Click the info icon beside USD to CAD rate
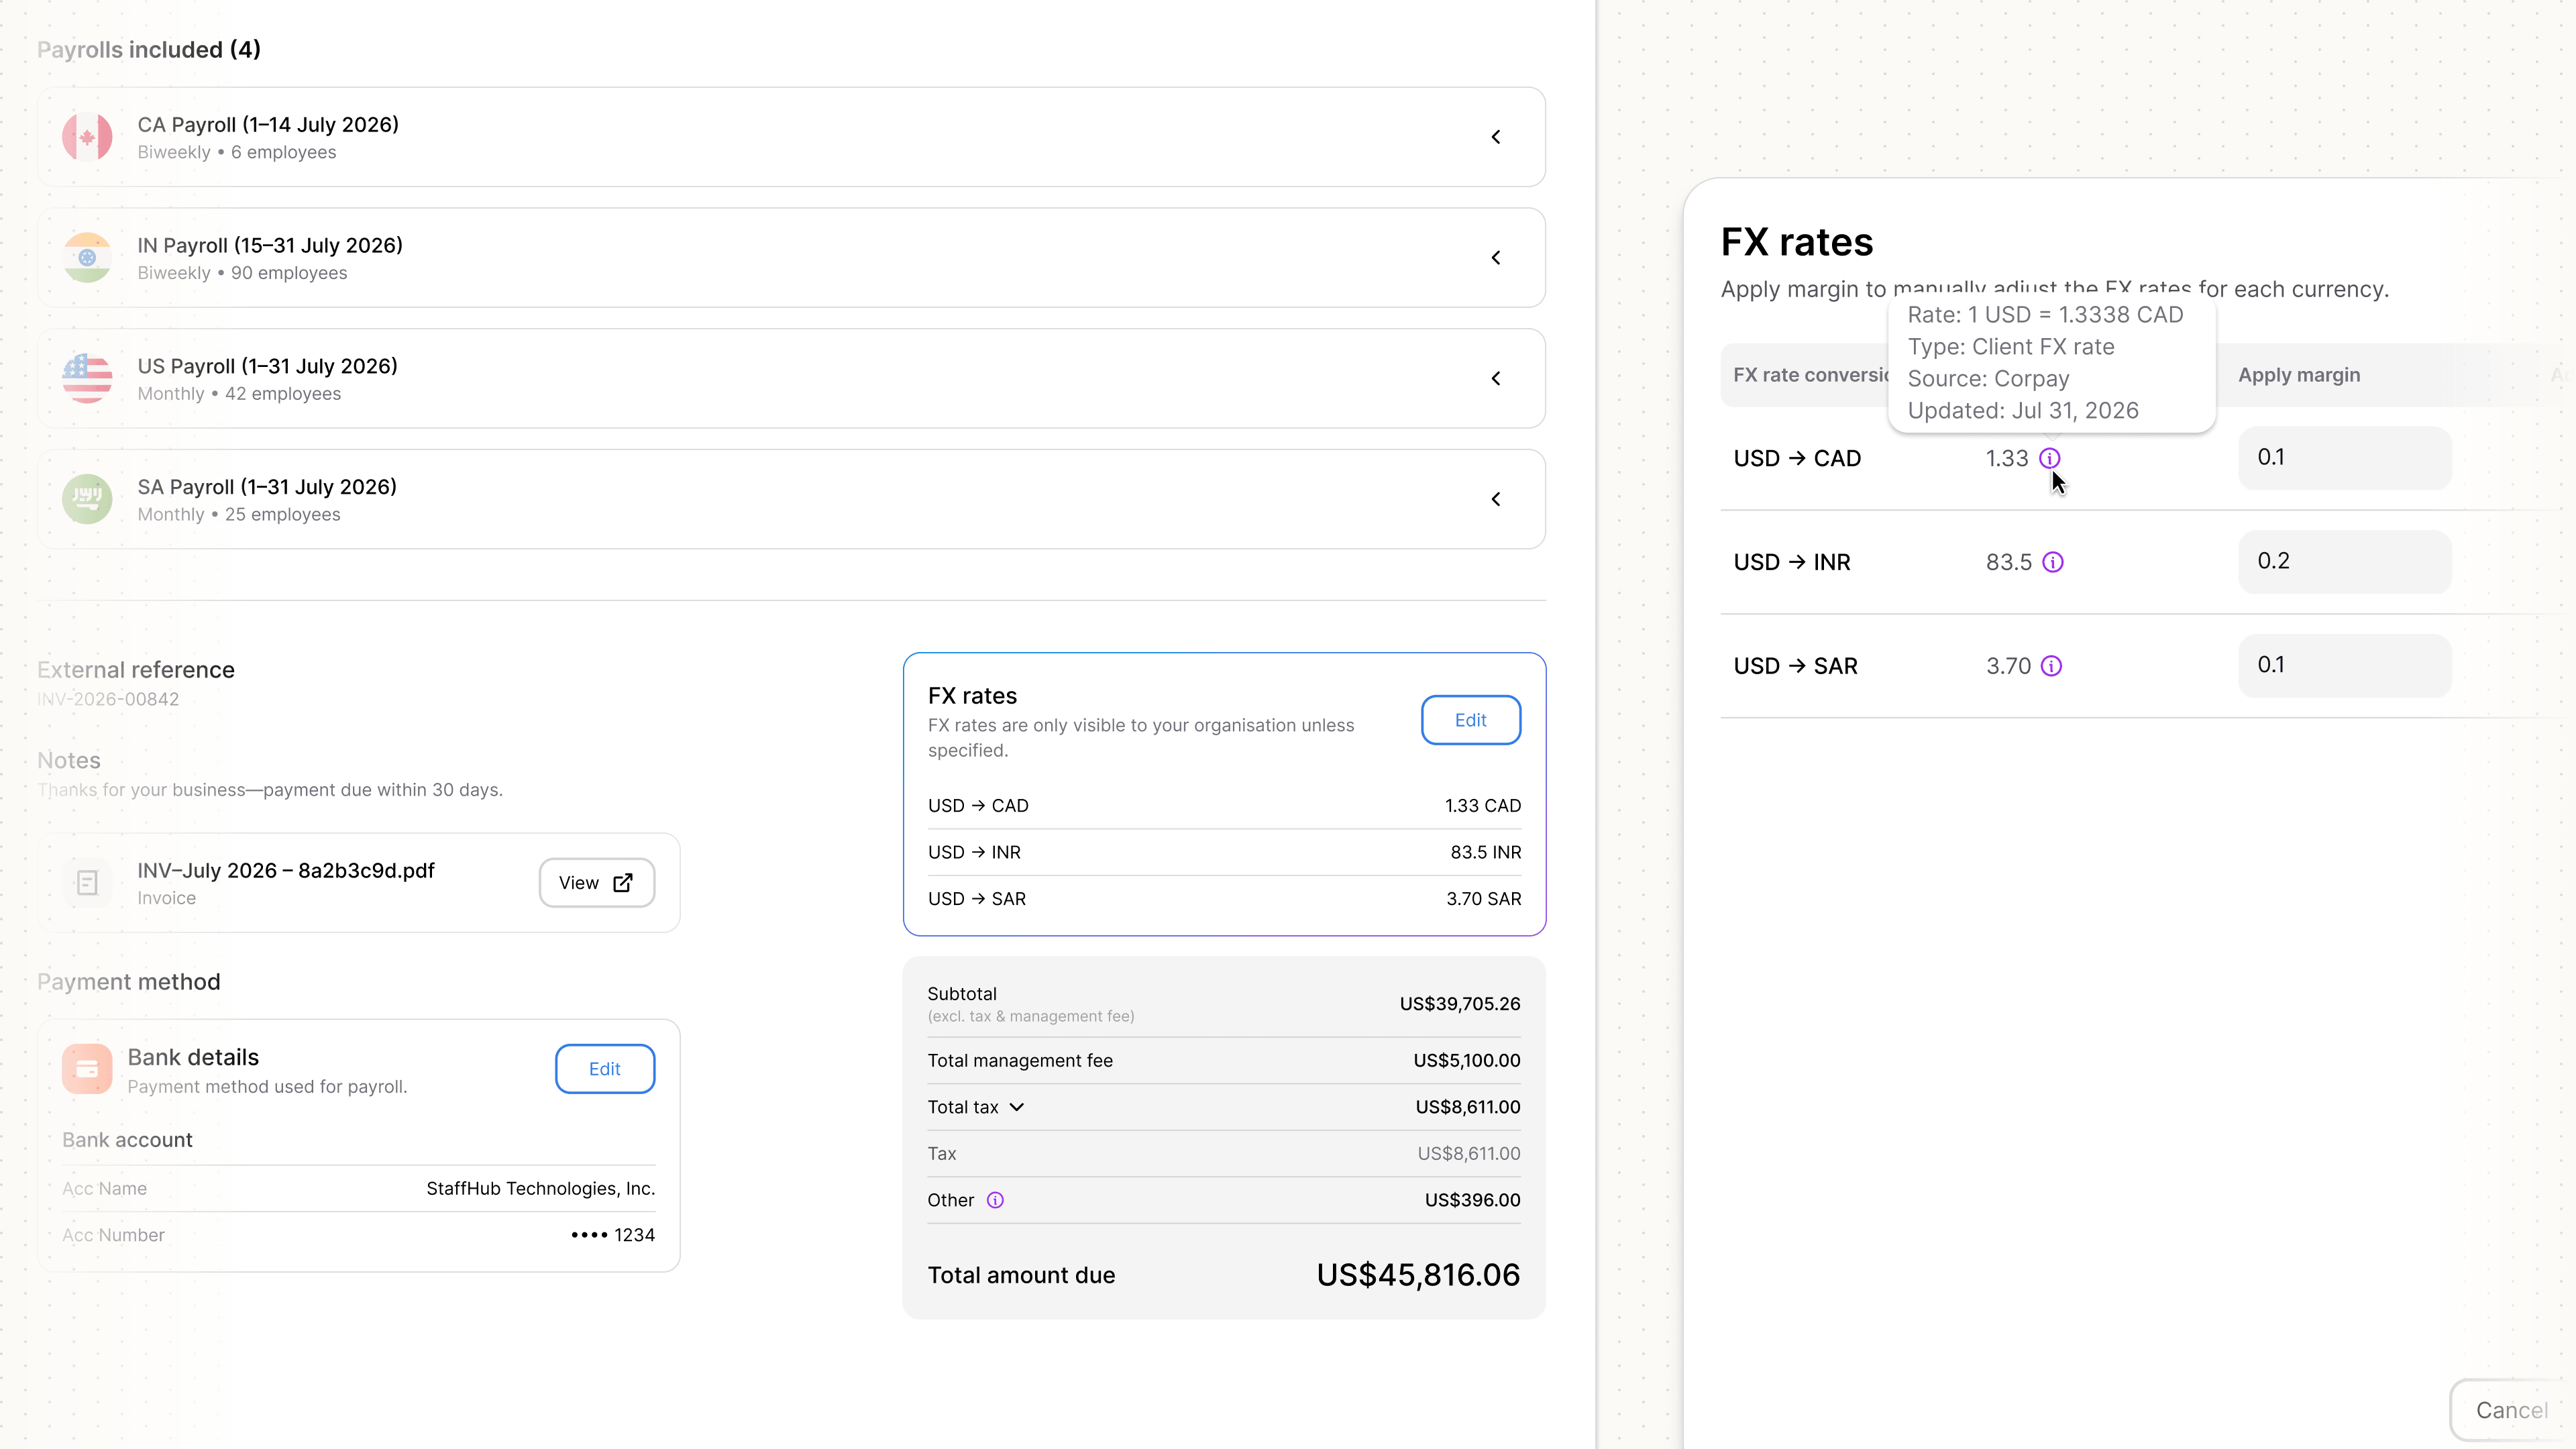Screen dimensions: 2576x1449 pos(2049,458)
